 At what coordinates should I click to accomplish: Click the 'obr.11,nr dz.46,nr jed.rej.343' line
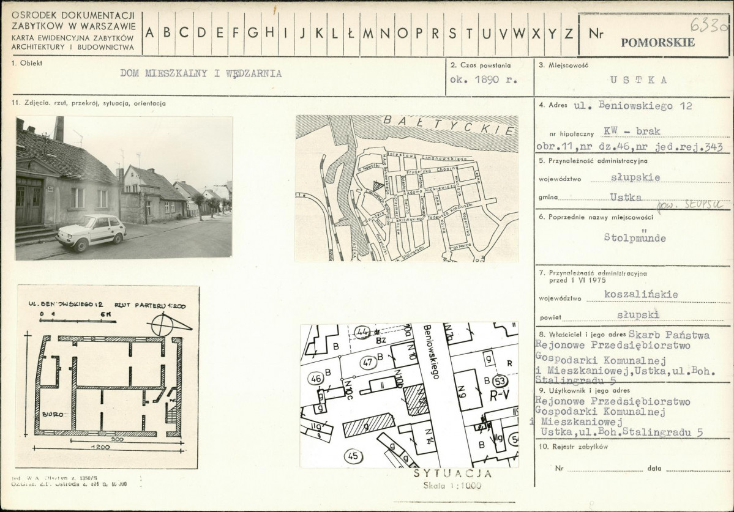click(629, 147)
